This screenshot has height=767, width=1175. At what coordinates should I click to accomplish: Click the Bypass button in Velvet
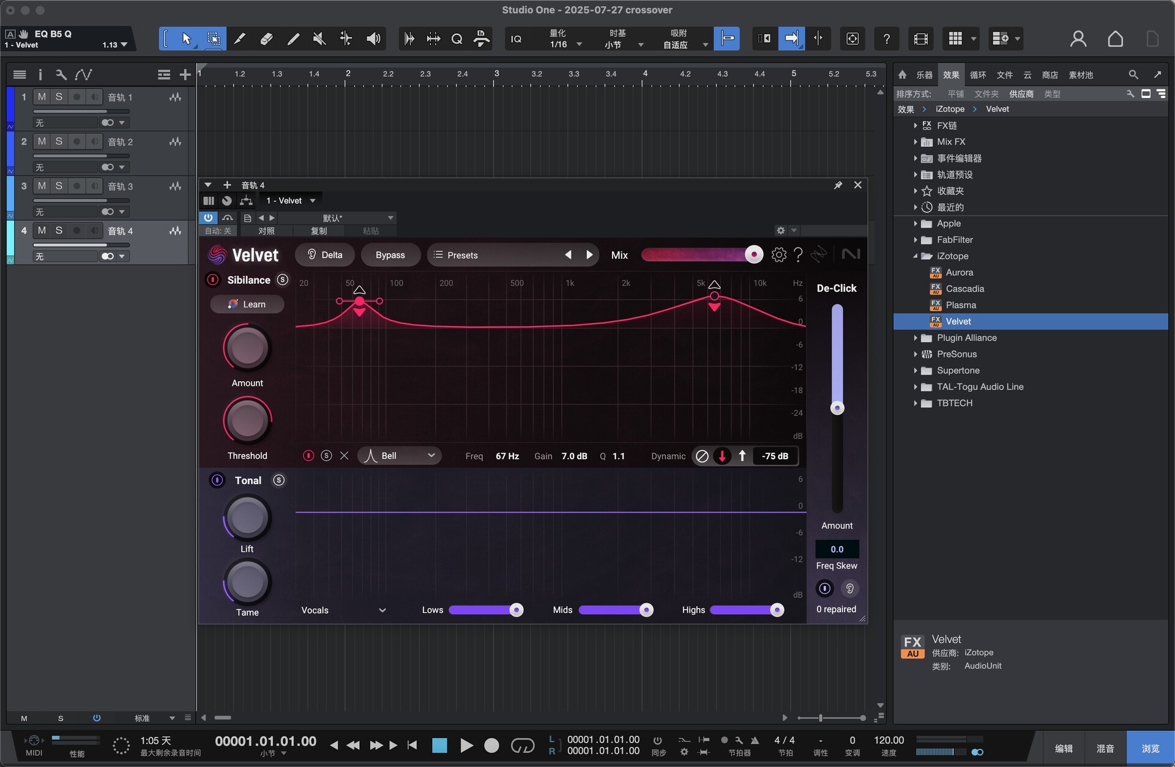tap(390, 255)
